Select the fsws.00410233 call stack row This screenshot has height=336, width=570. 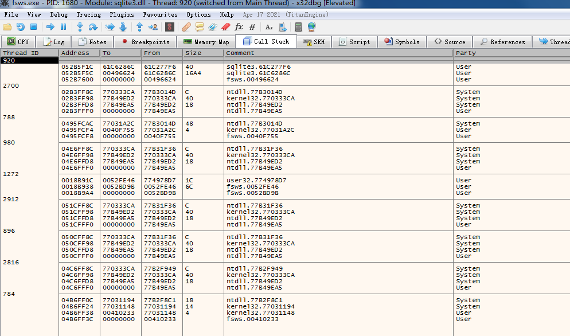[252, 319]
